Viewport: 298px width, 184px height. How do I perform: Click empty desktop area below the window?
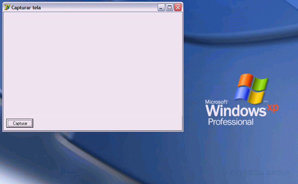coord(107,157)
